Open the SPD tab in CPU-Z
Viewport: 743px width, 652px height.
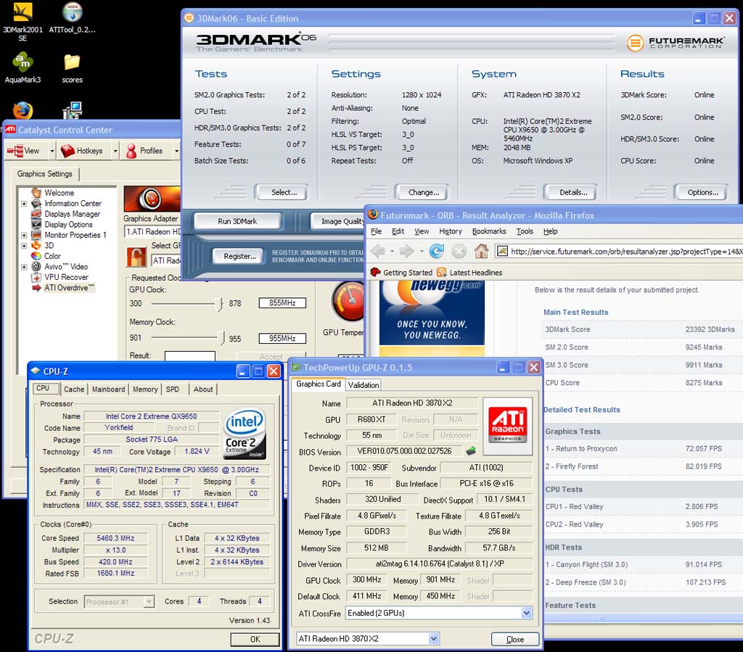coord(173,389)
